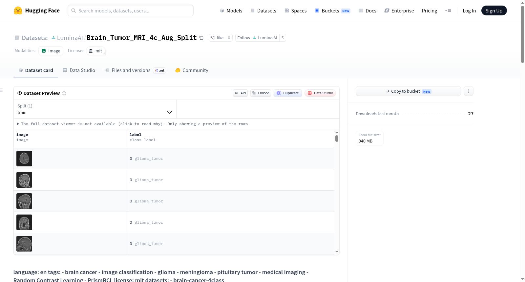Open the like count showing 0
Screen dimensions: 525x282
229,38
